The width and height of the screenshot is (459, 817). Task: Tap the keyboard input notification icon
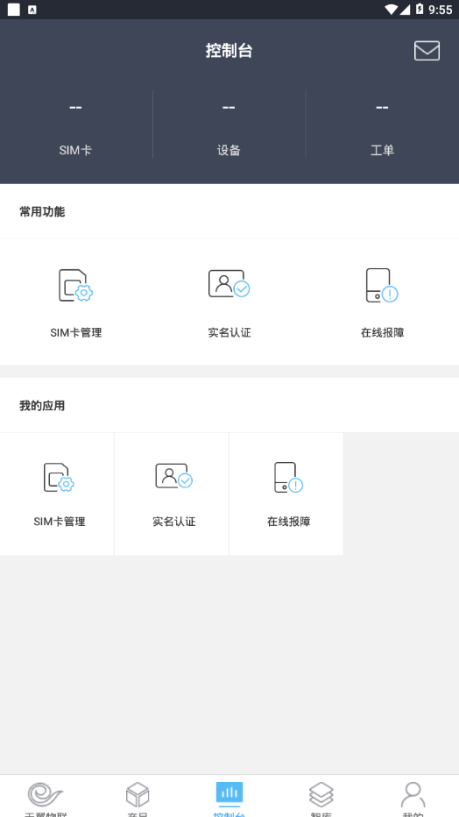coord(32,10)
